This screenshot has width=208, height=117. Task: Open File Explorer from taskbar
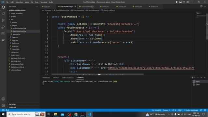click(x=56, y=114)
